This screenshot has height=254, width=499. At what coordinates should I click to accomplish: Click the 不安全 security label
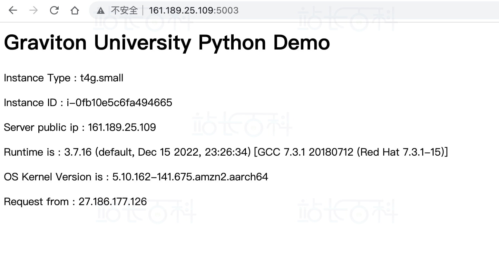pos(124,11)
